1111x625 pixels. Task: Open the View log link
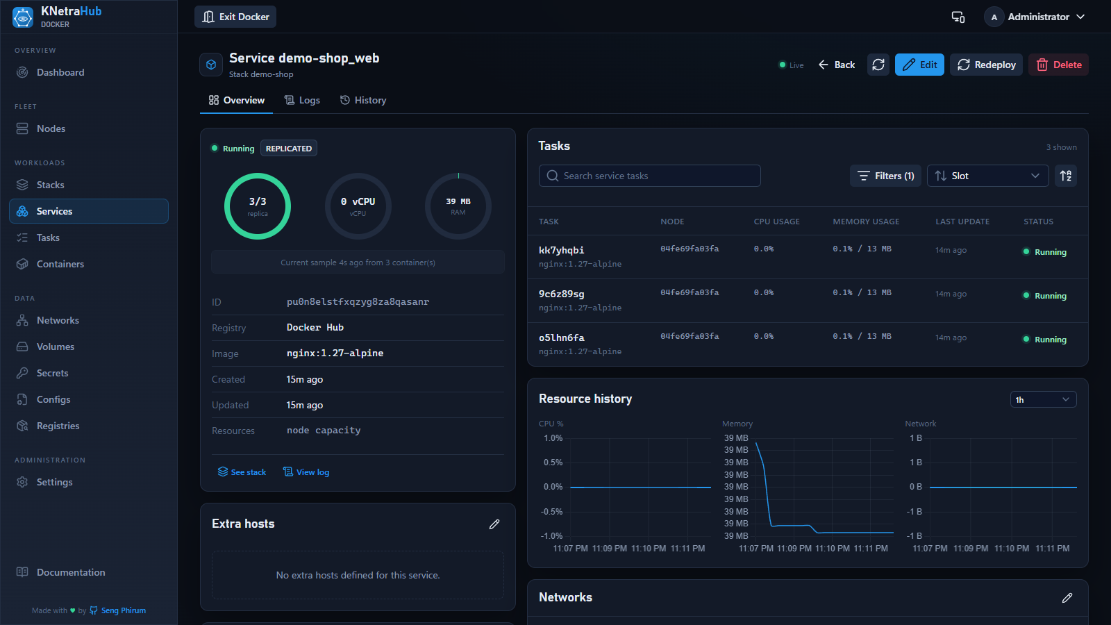pyautogui.click(x=306, y=472)
